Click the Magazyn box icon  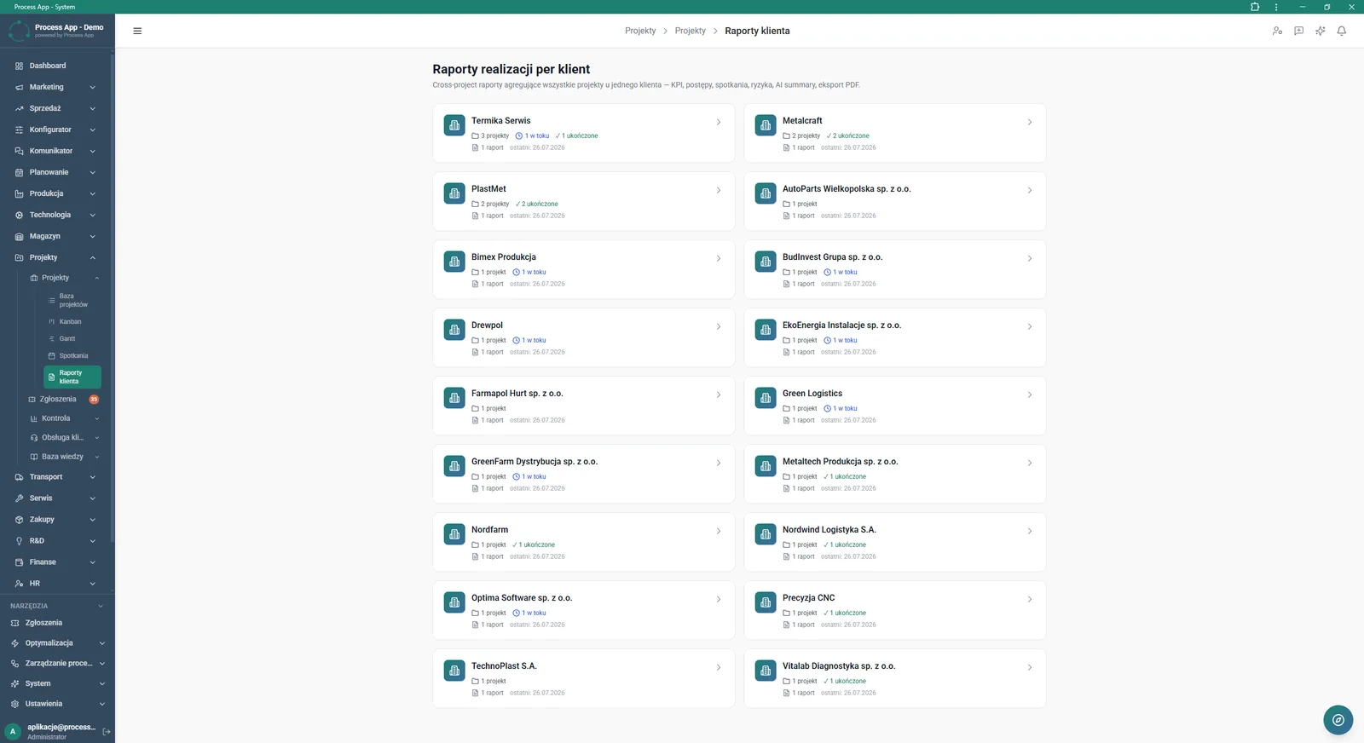tap(19, 236)
